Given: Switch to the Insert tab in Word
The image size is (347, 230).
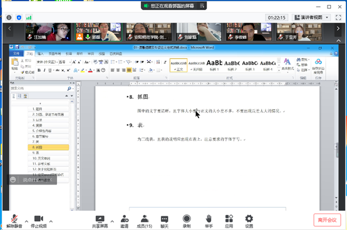Looking at the screenshot, I should 40,54.
